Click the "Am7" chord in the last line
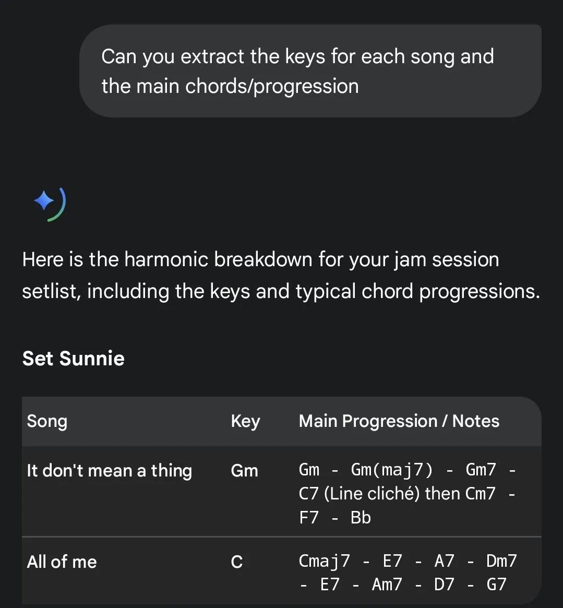 point(387,585)
